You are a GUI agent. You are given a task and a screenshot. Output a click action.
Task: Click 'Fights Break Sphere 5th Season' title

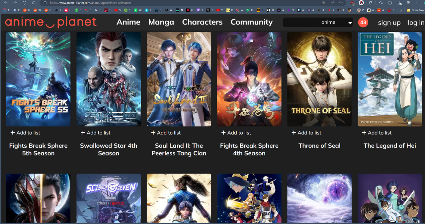(38, 149)
